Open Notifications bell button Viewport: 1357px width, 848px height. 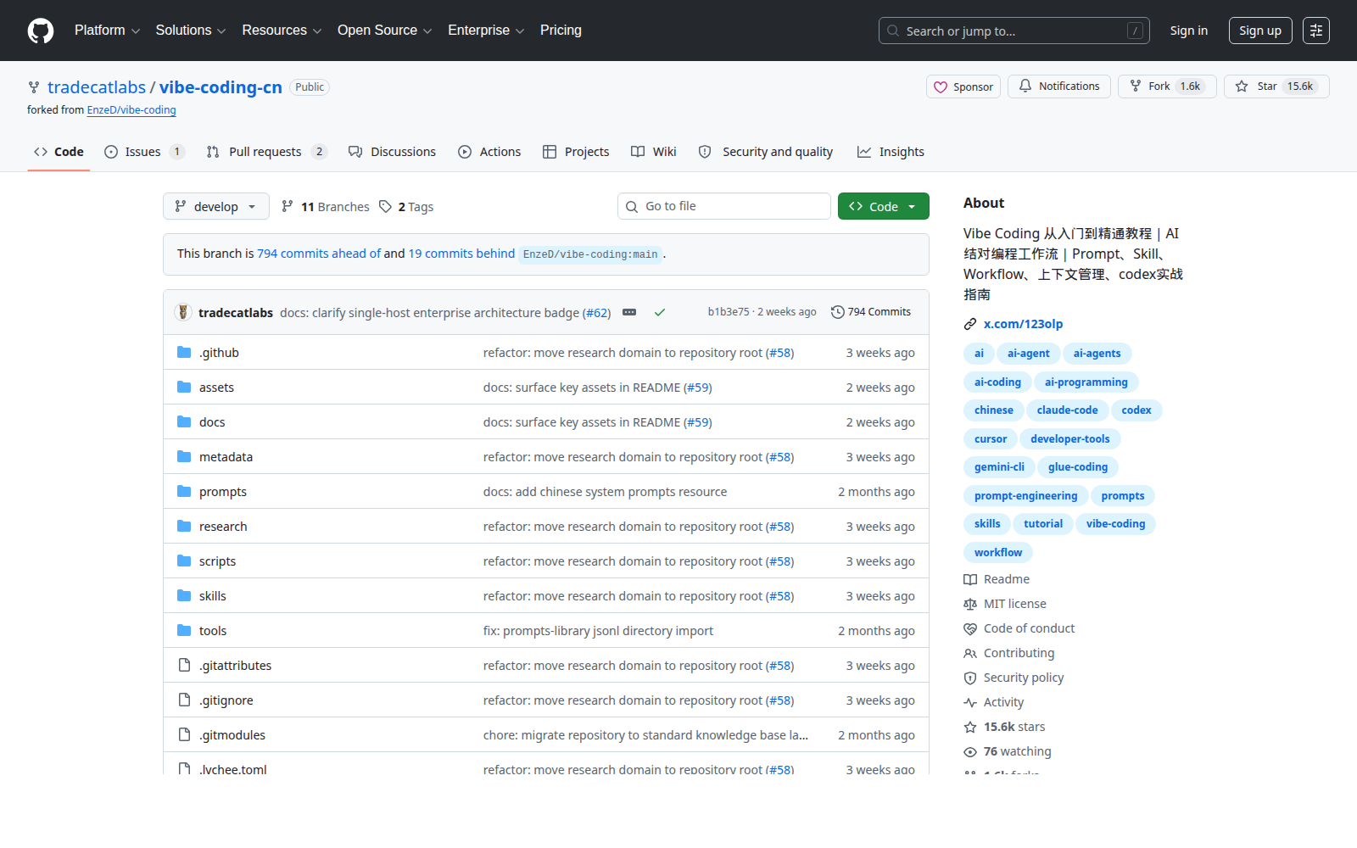click(1058, 86)
